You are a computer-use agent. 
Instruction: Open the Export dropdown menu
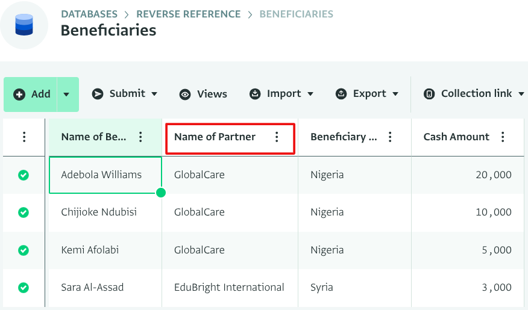(395, 94)
